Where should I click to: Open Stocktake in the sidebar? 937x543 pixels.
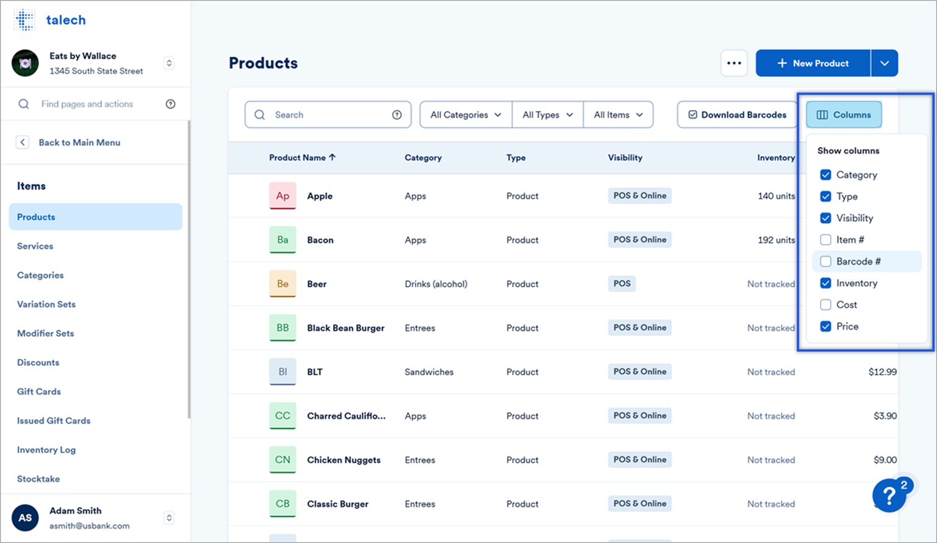click(38, 479)
